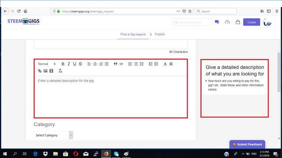Center align text in editor
The image size is (282, 158).
[95, 64]
